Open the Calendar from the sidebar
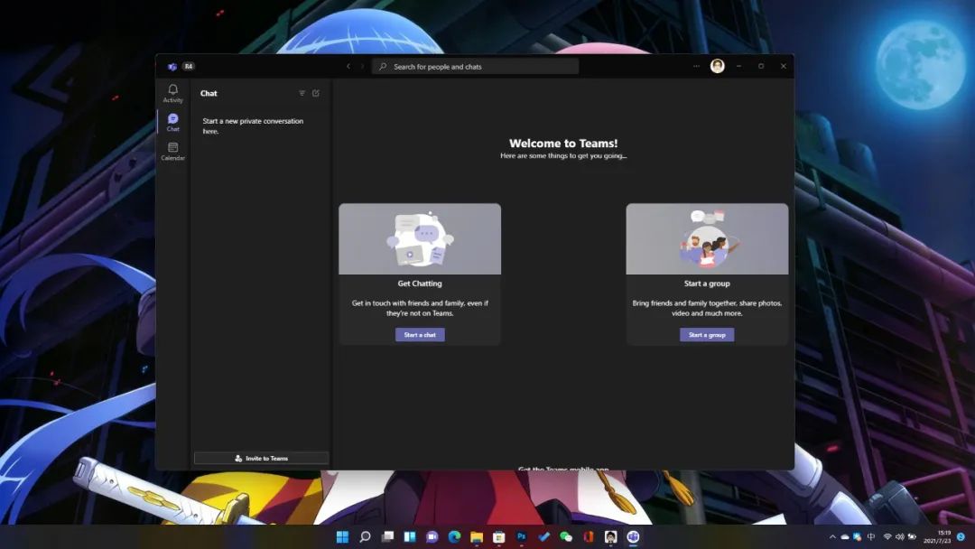Image resolution: width=975 pixels, height=549 pixels. click(x=172, y=151)
